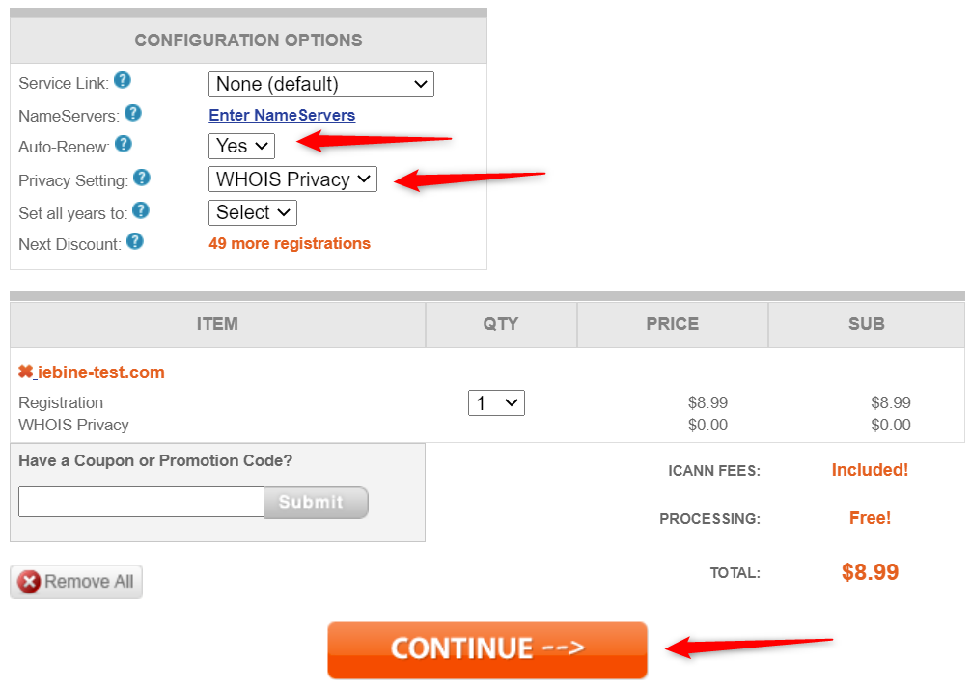Click orange X to remove iebine-test.com
Viewport: 971px width, 689px height.
26,372
